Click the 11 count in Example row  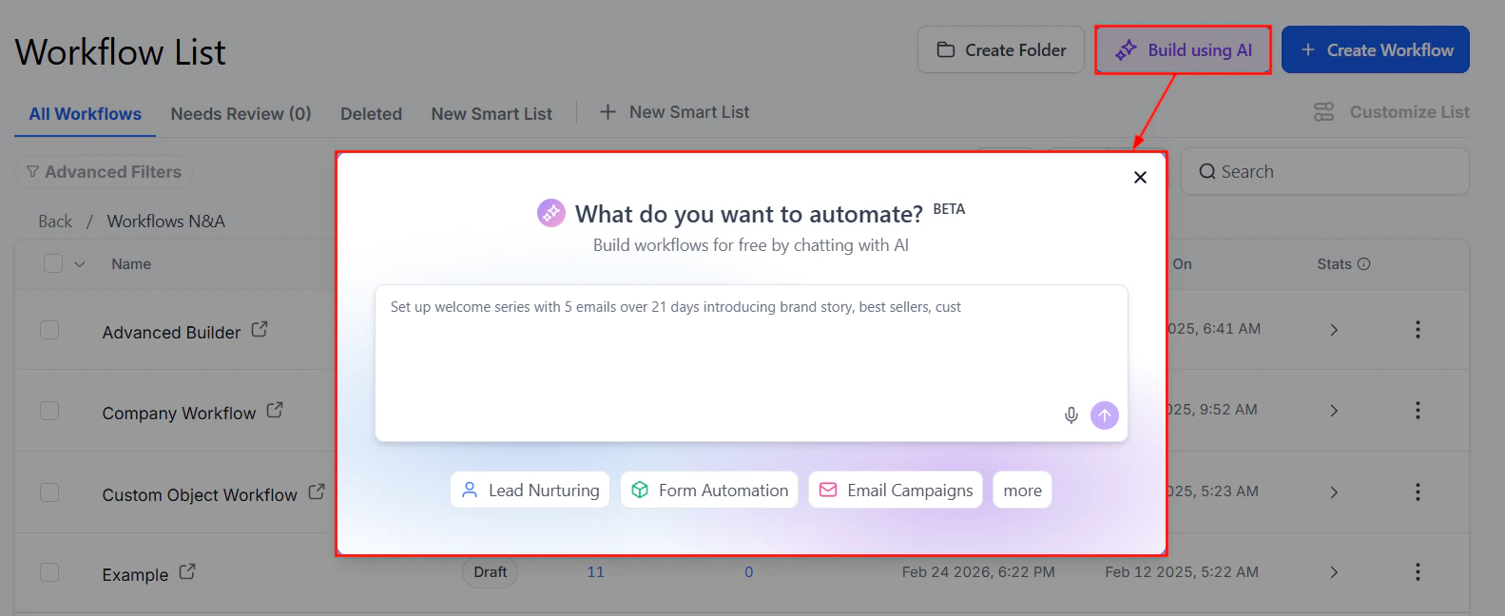595,572
